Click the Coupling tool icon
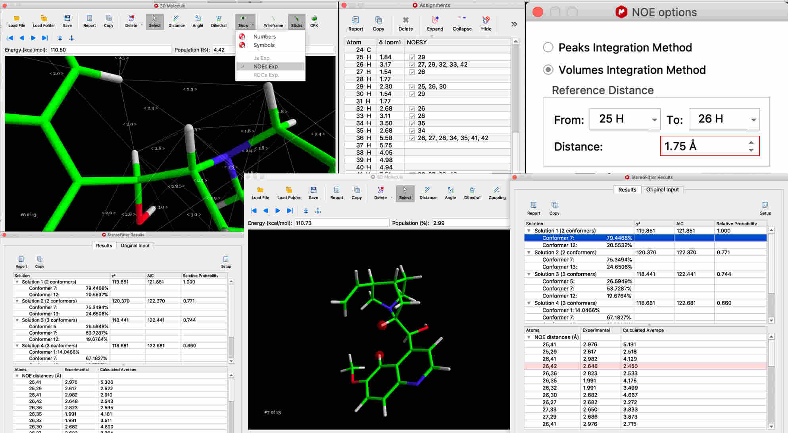This screenshot has height=433, width=788. click(497, 193)
